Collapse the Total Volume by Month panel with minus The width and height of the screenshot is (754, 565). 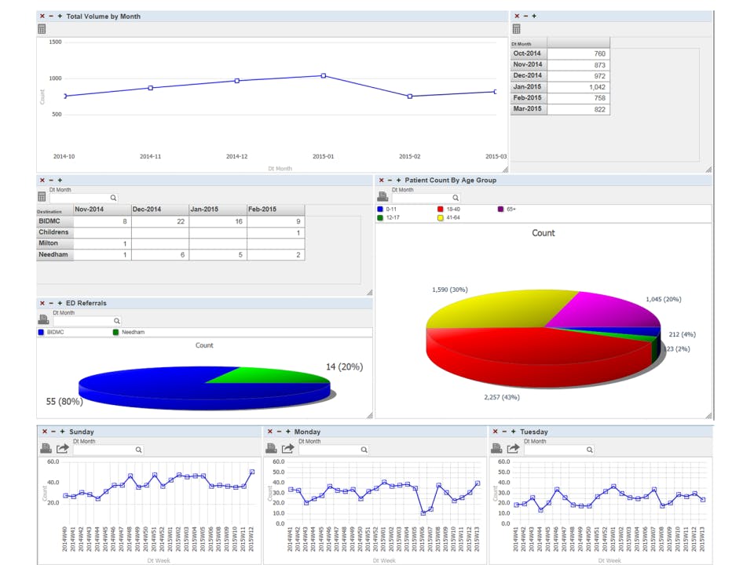click(51, 16)
